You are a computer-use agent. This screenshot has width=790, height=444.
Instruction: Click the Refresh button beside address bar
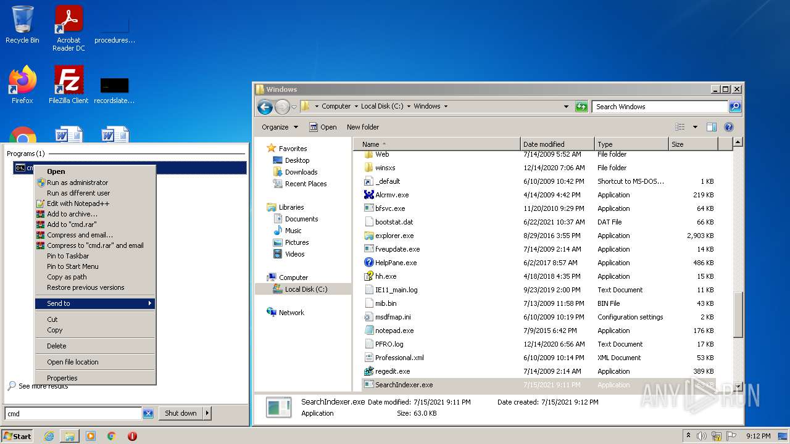[x=581, y=107]
